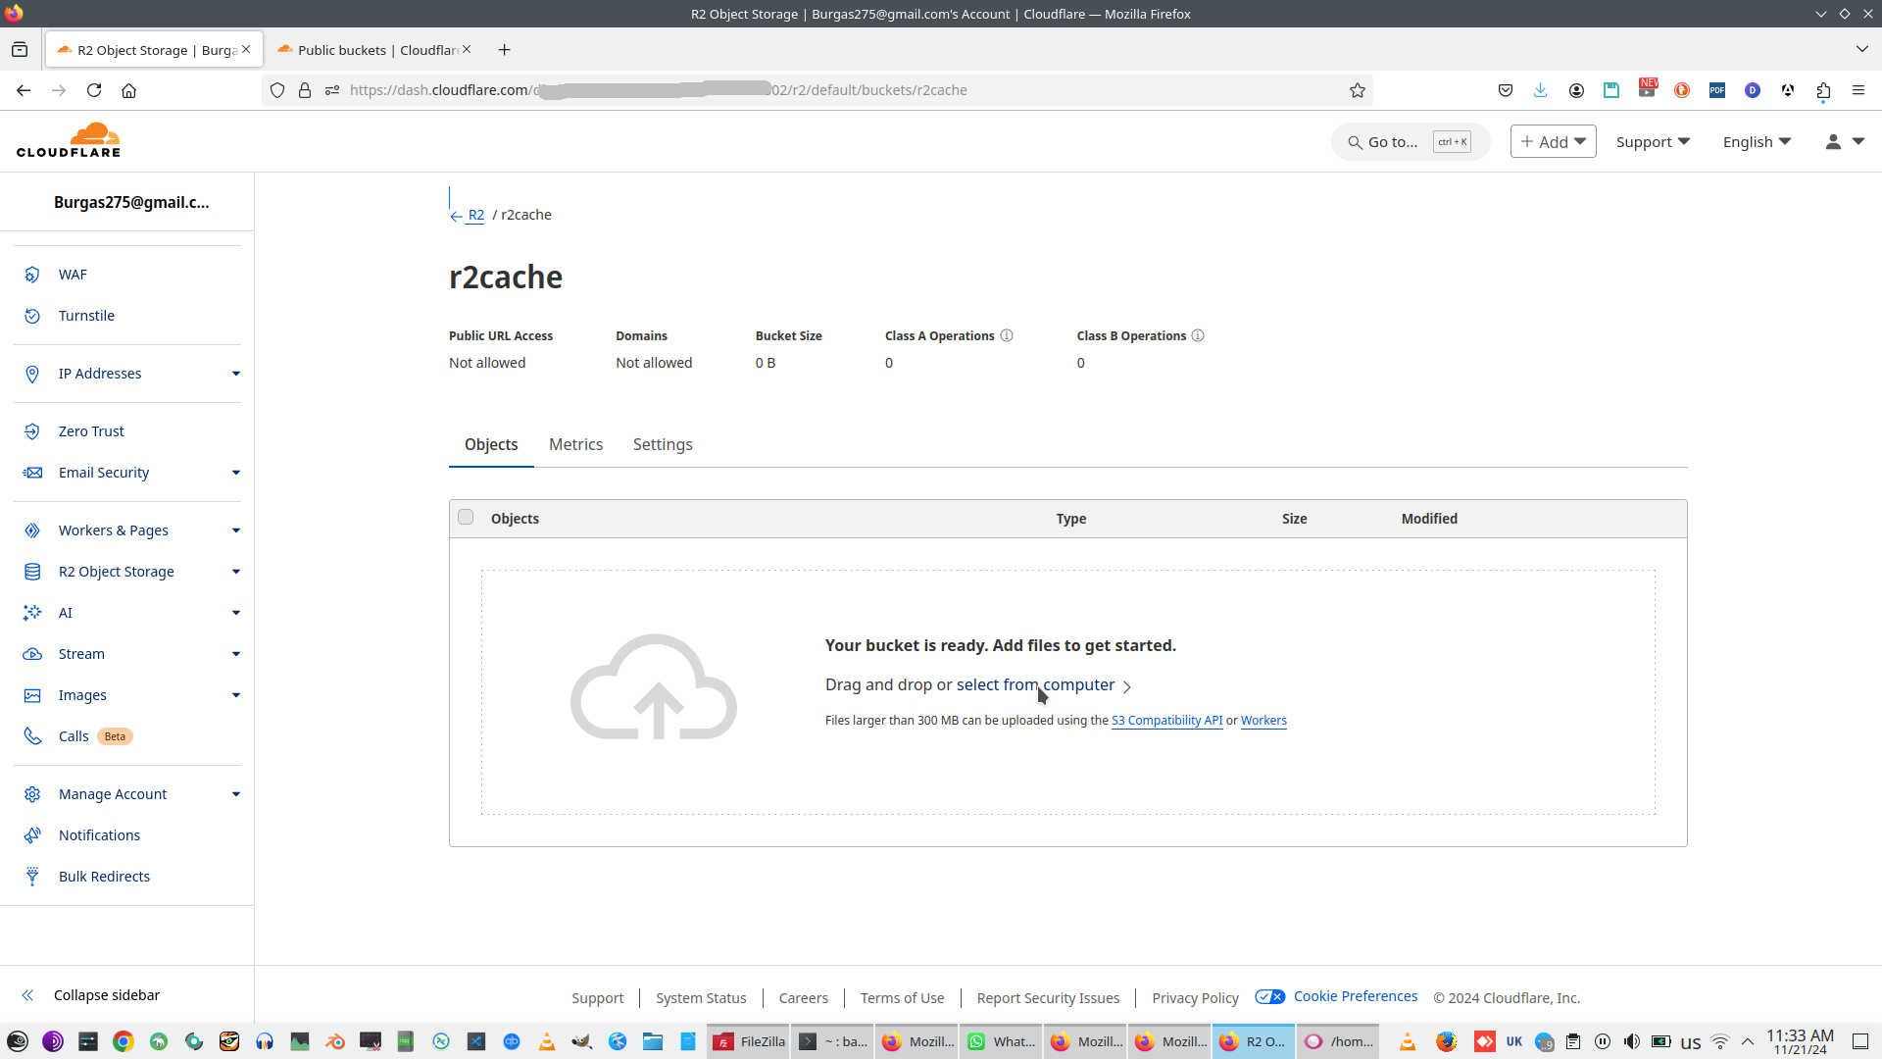Click the Zero Trust icon
Image resolution: width=1882 pixels, height=1059 pixels.
pos(32,431)
